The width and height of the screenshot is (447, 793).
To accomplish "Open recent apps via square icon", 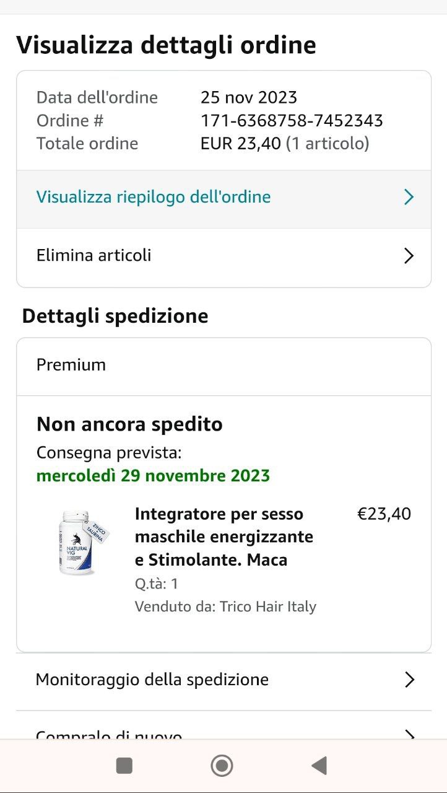I will [x=124, y=766].
